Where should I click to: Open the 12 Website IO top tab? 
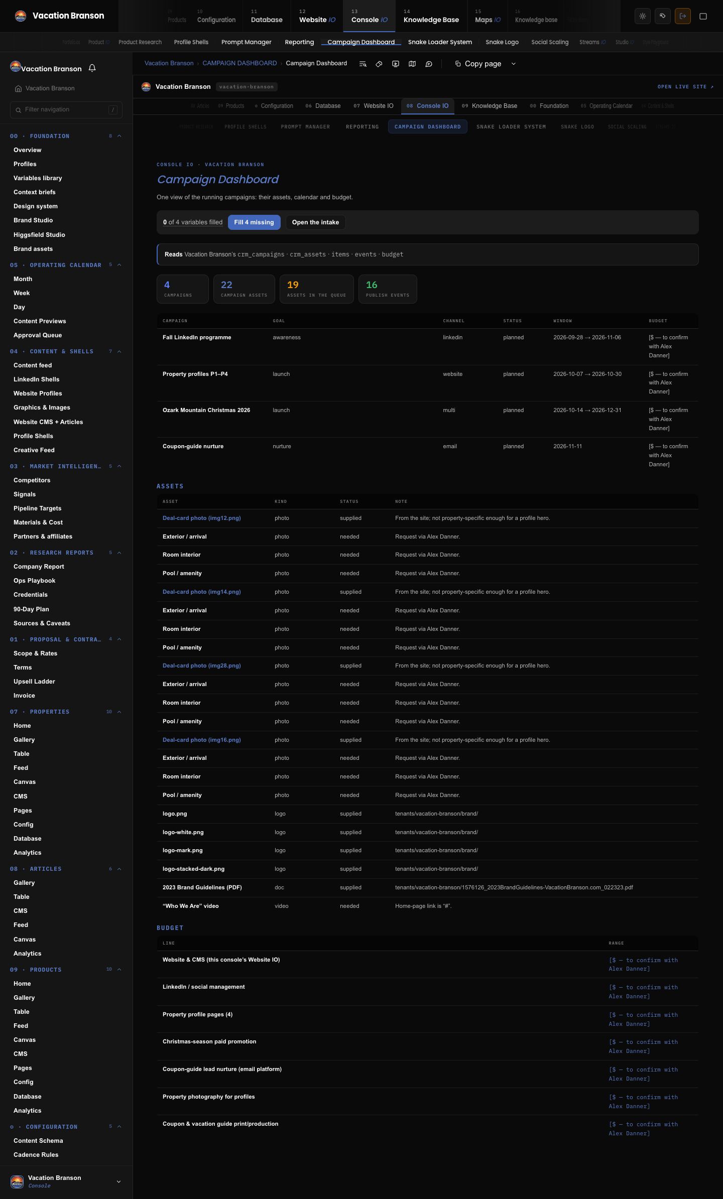pyautogui.click(x=317, y=16)
